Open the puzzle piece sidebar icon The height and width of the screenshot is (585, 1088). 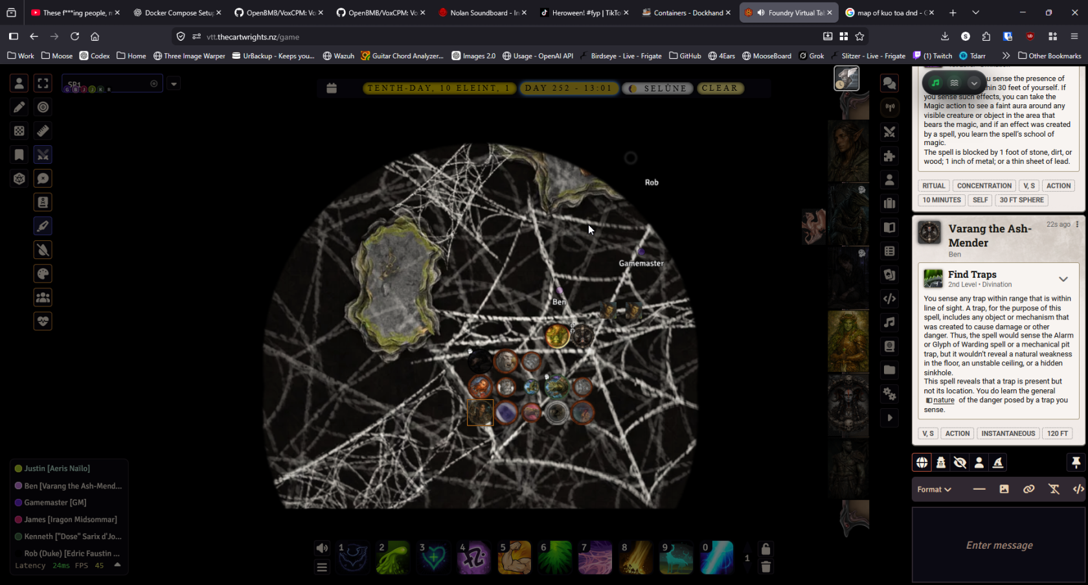tap(890, 156)
